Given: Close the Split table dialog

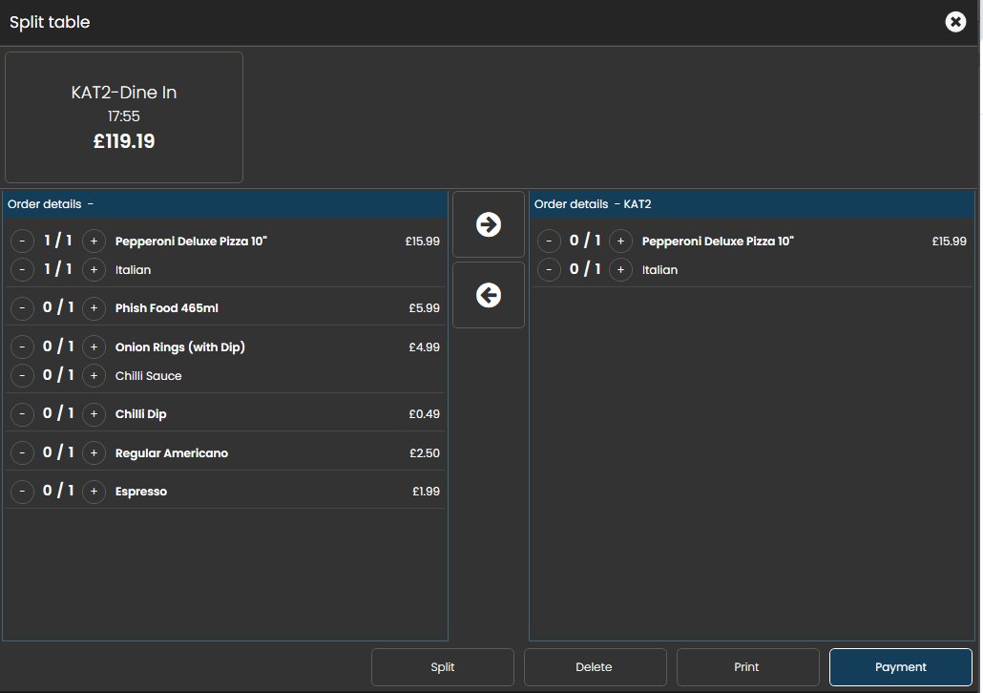Looking at the screenshot, I should pyautogui.click(x=955, y=22).
